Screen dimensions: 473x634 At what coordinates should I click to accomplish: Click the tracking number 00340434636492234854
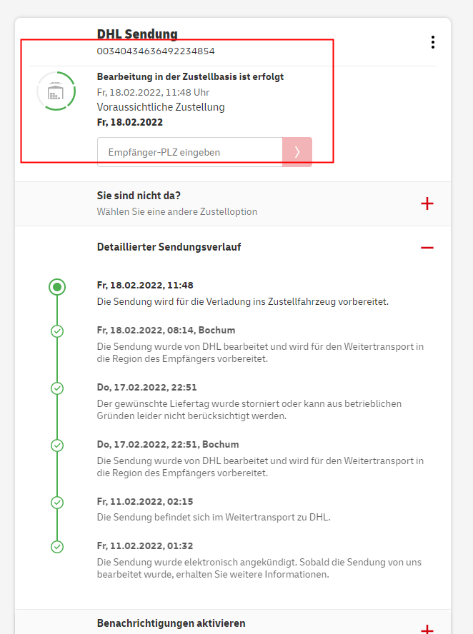coord(156,51)
